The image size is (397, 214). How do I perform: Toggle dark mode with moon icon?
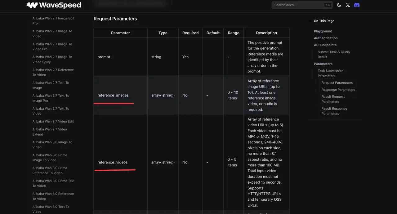click(339, 5)
